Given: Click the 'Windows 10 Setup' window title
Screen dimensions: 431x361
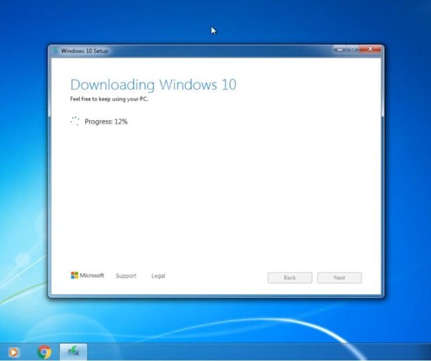Looking at the screenshot, I should tap(84, 51).
